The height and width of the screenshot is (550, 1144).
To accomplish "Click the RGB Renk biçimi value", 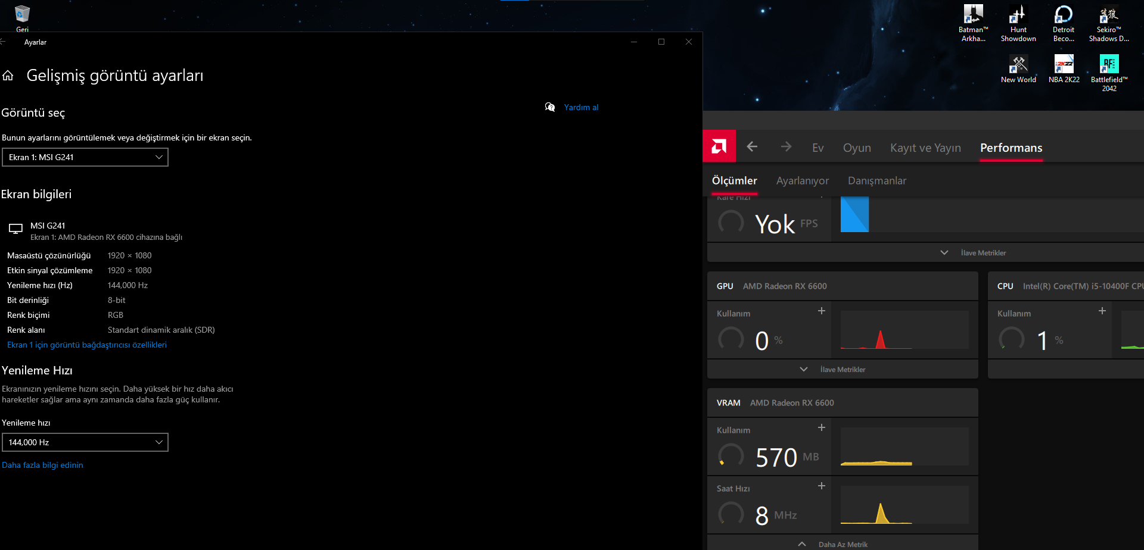I will 115,315.
